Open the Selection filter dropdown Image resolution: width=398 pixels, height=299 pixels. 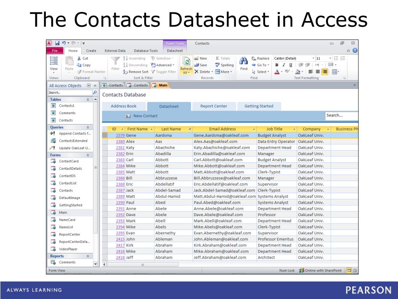tap(162, 58)
